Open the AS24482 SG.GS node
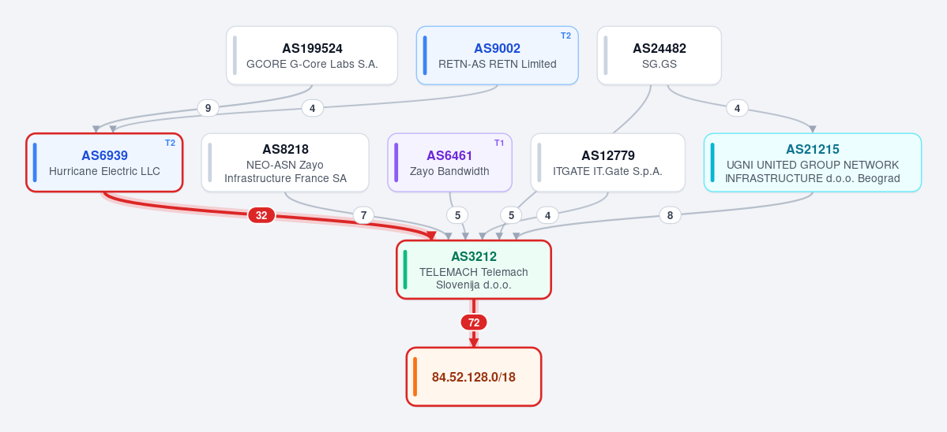Image resolution: width=947 pixels, height=432 pixels. (x=659, y=55)
